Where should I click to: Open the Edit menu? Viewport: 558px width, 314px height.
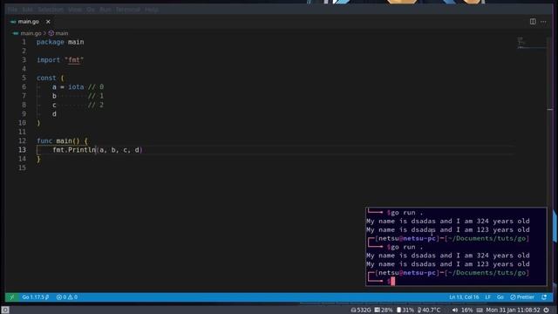click(27, 10)
